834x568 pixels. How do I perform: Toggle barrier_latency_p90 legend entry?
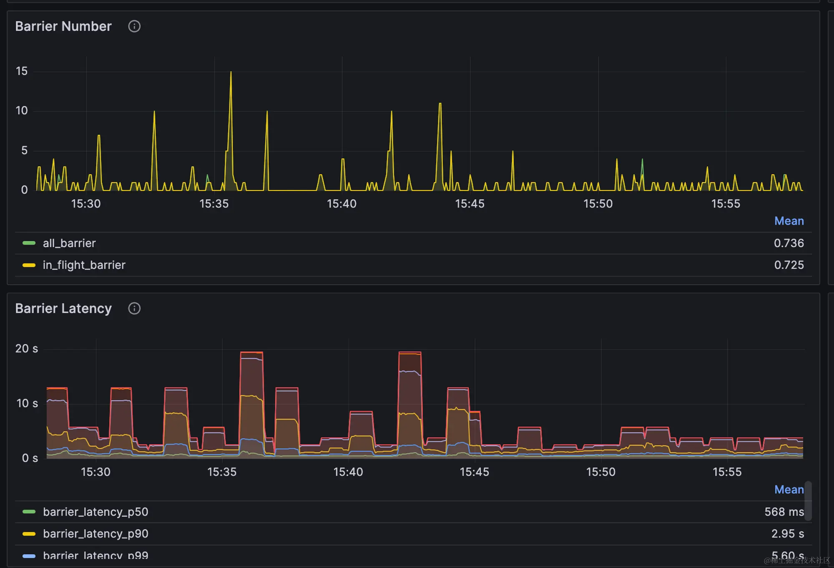point(95,534)
